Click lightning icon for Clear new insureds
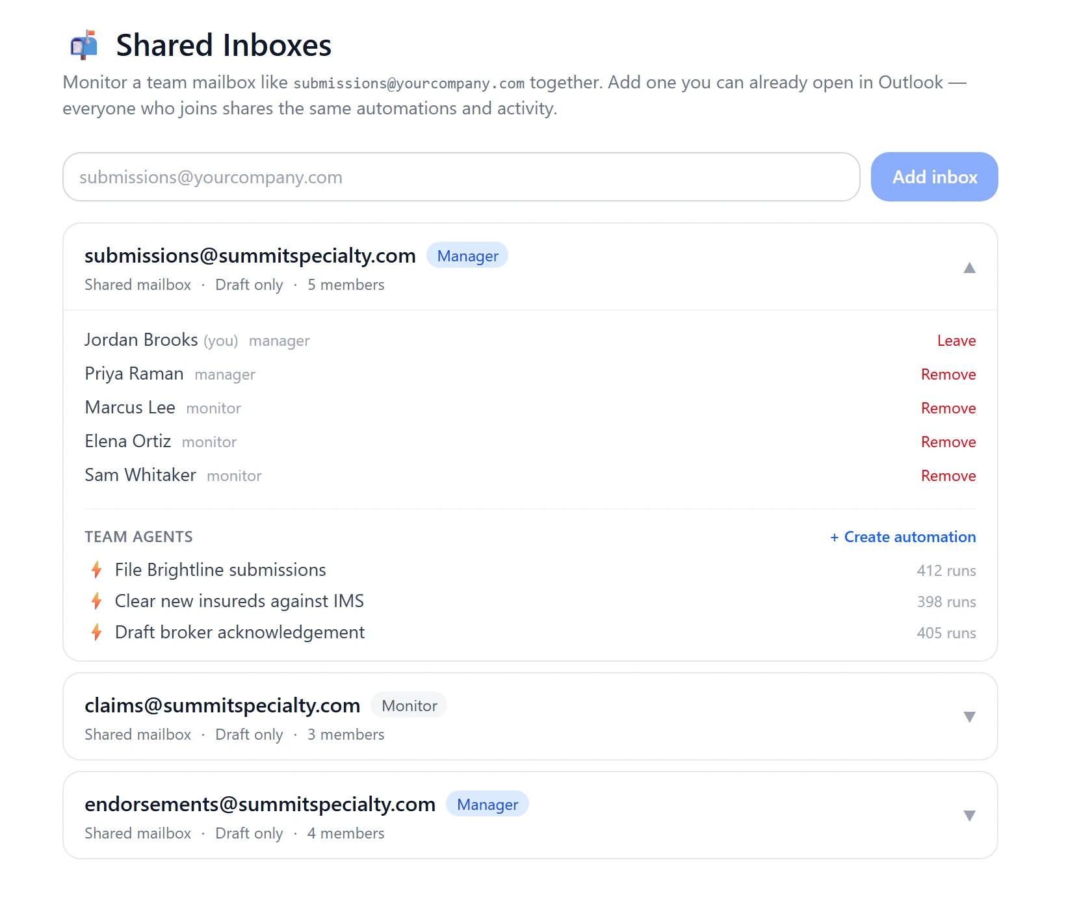The height and width of the screenshot is (923, 1066). click(x=97, y=601)
